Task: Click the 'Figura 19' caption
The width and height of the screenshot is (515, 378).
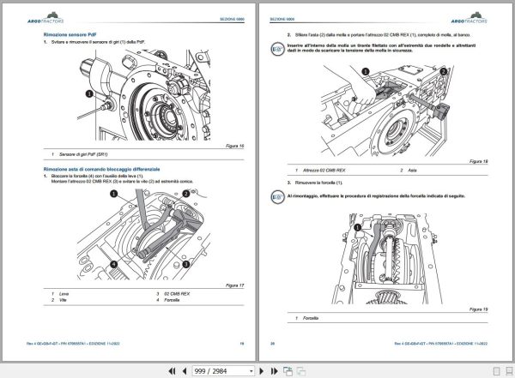Action: point(479,309)
